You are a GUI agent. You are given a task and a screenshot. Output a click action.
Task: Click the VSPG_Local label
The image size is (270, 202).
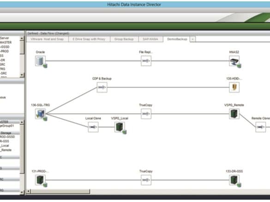(x=120, y=118)
